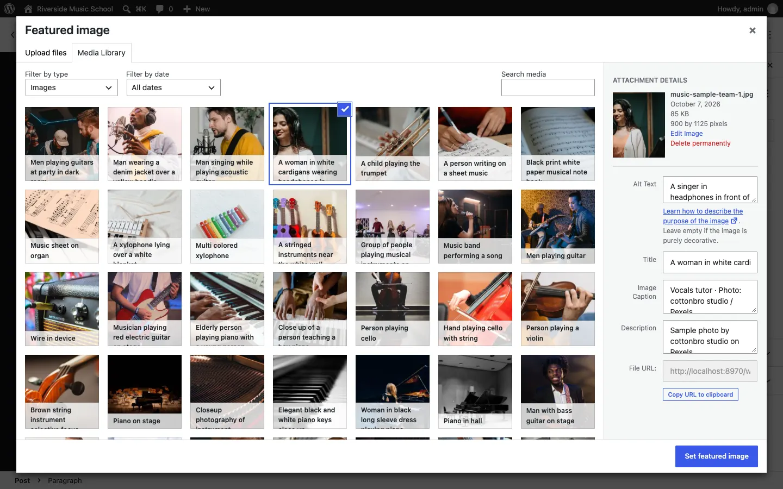Select the Men playing guitars at party thumbnail
This screenshot has height=489, width=783.
point(62,144)
